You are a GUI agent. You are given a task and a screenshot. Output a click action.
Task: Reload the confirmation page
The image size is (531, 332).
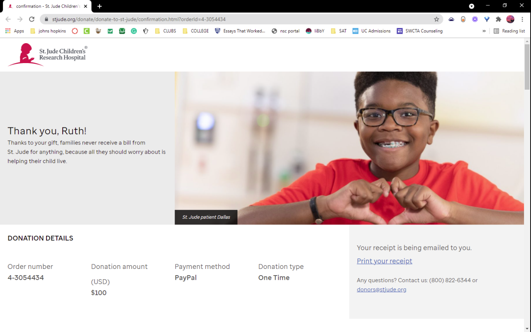pos(32,19)
